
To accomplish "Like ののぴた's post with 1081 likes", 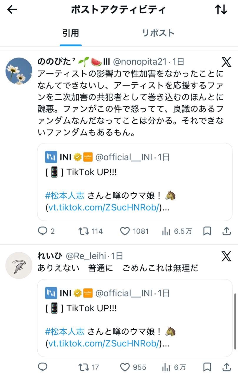I will pyautogui.click(x=125, y=231).
